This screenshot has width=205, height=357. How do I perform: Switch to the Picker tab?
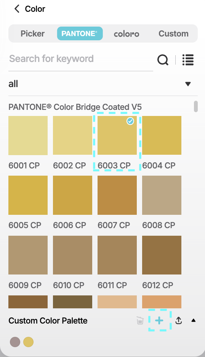33,33
